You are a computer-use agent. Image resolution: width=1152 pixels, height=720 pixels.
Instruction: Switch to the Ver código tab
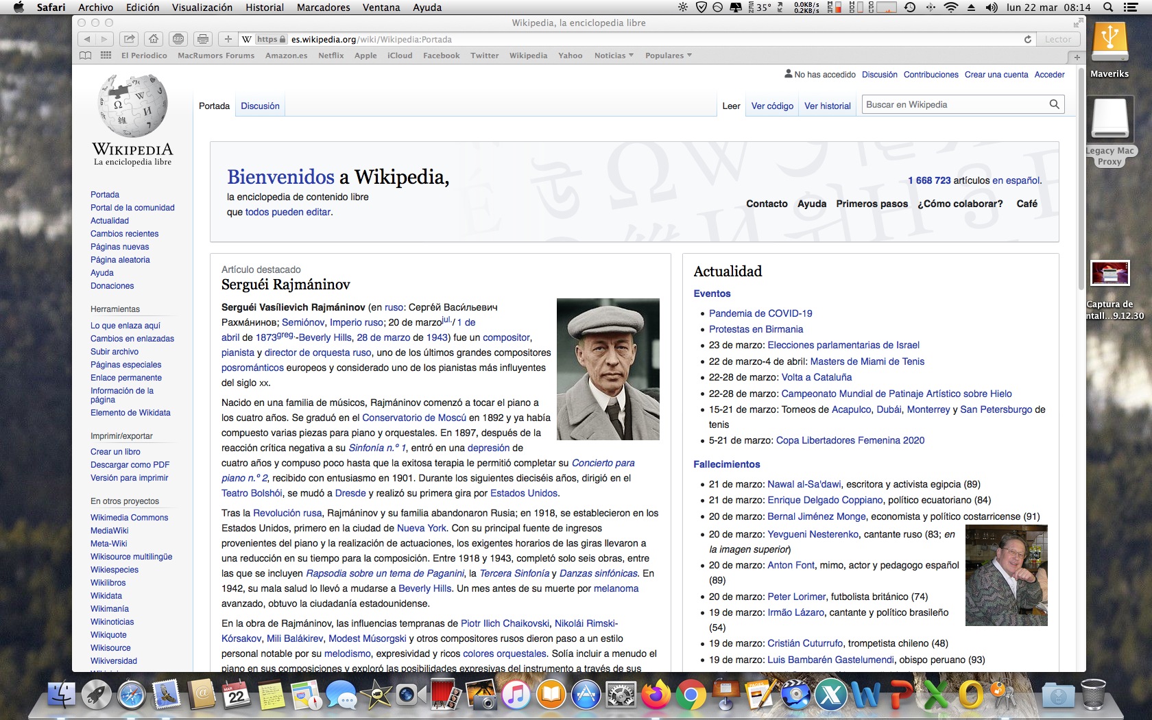(x=772, y=106)
